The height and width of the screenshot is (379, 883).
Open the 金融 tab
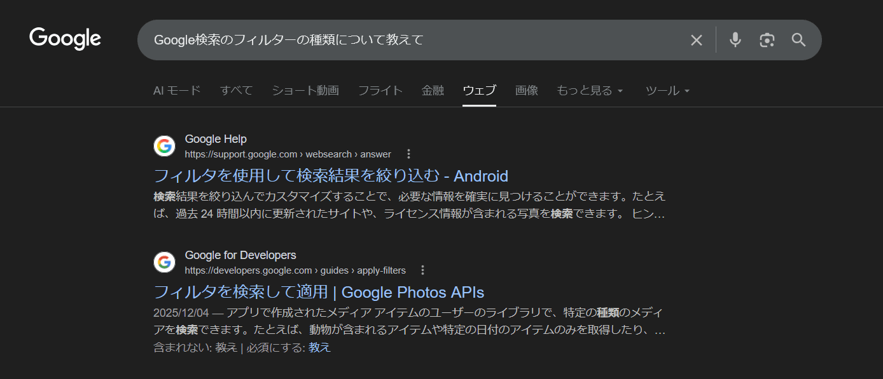[433, 90]
